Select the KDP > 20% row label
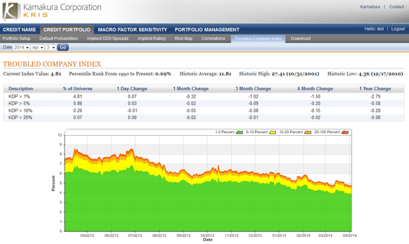Viewport: 409px width, 244px height. tap(20, 118)
